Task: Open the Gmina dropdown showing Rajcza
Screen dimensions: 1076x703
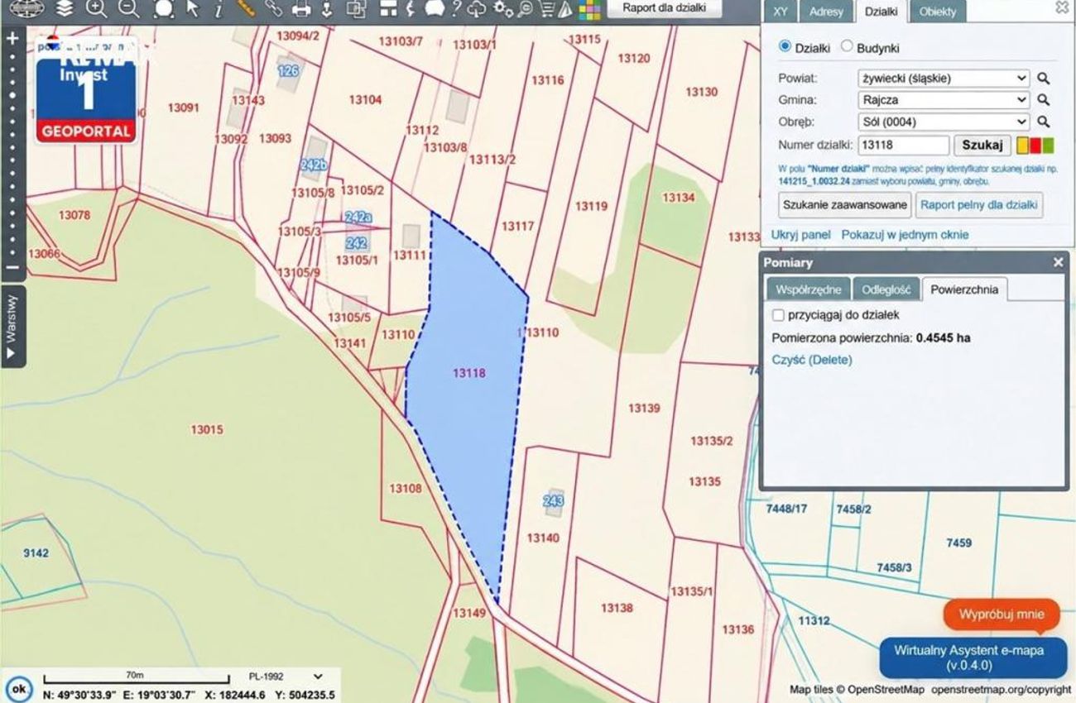Action: click(944, 100)
